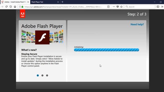164x92 pixels.
Task: Go to the browser home page
Action: (x=15, y=7)
